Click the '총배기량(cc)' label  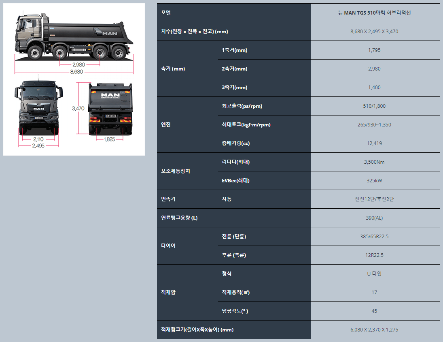235,143
